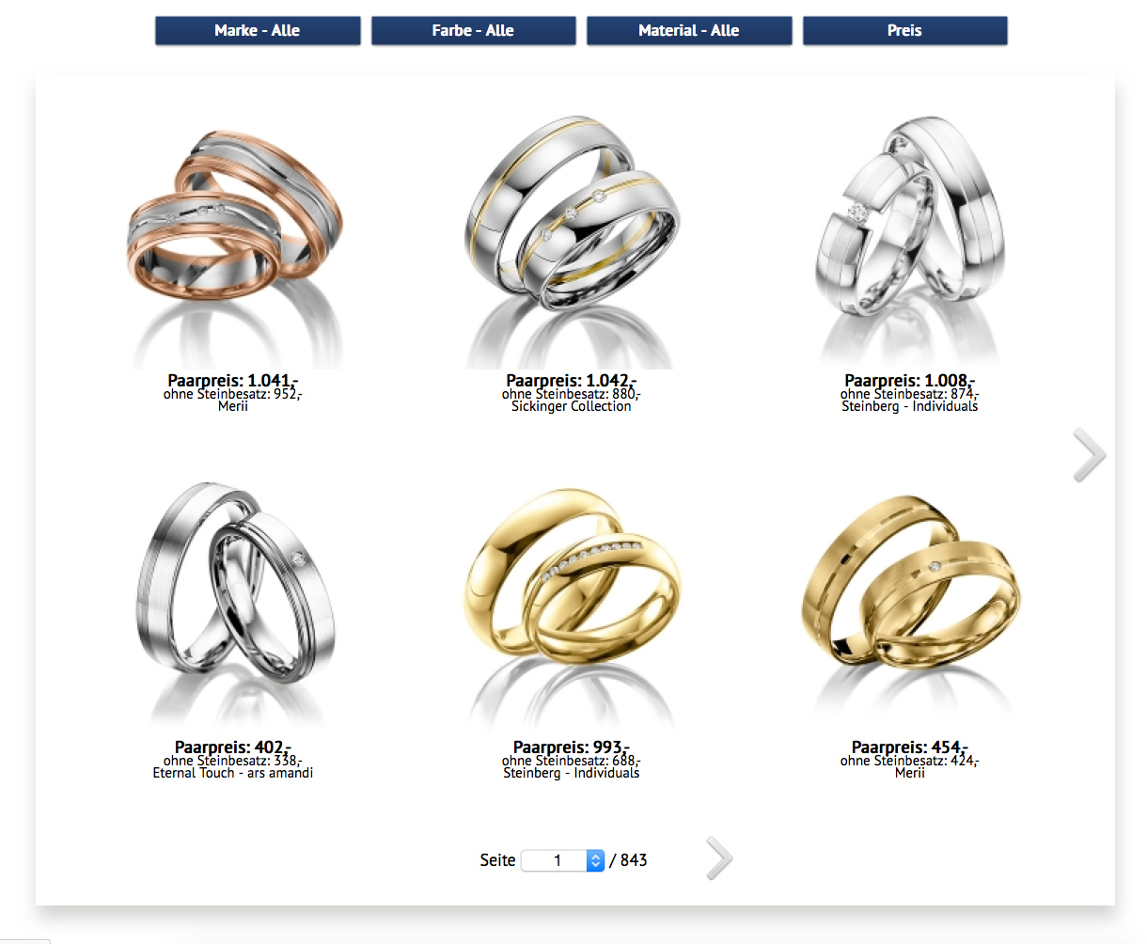
Task: Click the Paarpreis 1.041 price text
Action: [233, 381]
